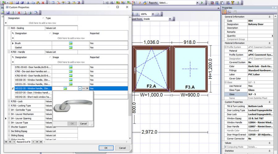The image size is (278, 154).
Task: Expand the SH - Louver Mechanism row
Action: tap(9, 114)
